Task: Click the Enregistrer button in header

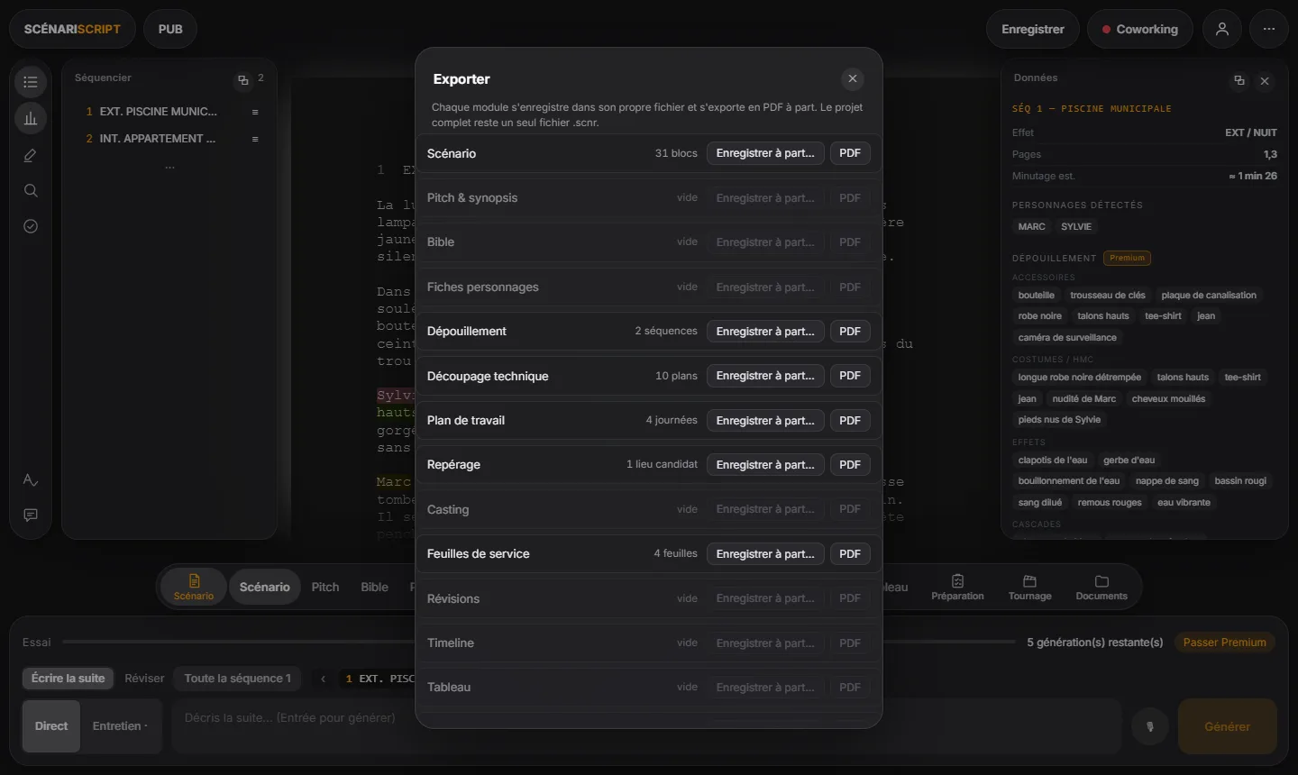Action: (x=1033, y=29)
